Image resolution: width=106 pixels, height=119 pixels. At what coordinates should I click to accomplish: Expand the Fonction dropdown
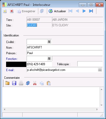tap(49, 58)
